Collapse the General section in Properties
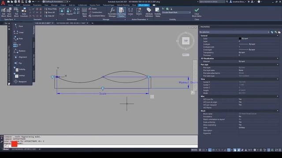The image size is (282, 158). (x=278, y=36)
